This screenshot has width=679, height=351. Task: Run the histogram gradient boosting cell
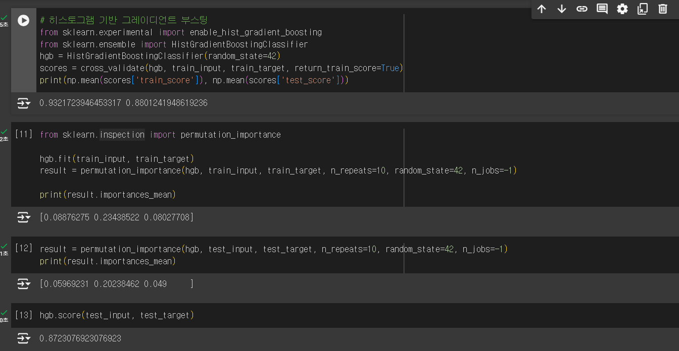tap(23, 20)
